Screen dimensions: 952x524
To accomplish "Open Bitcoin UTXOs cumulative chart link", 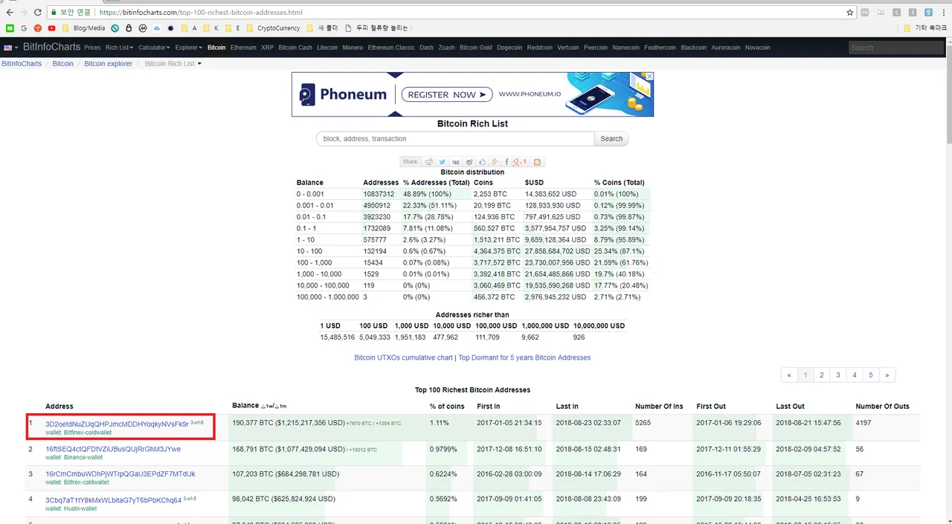I will point(403,358).
